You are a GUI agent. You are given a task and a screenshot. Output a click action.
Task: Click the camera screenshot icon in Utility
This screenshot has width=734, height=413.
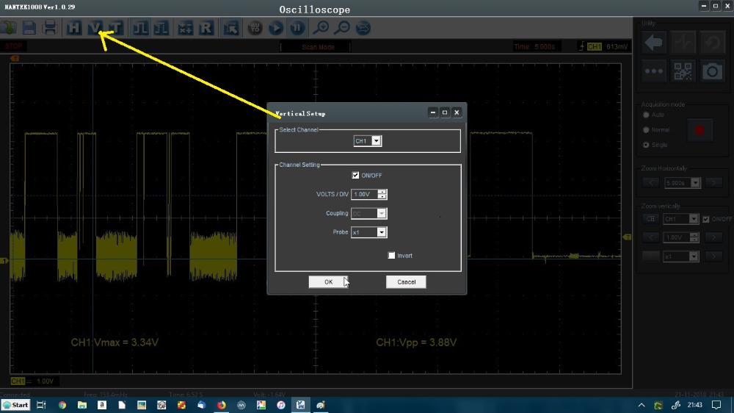pyautogui.click(x=711, y=71)
